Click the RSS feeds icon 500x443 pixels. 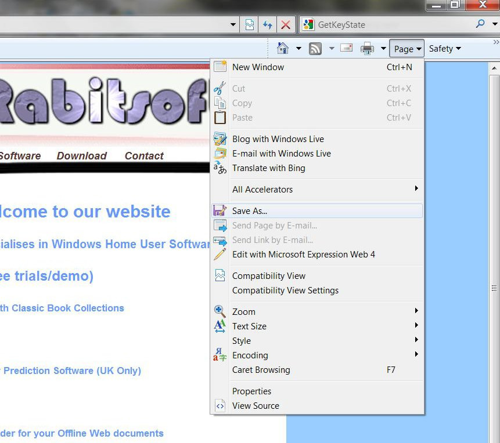315,49
